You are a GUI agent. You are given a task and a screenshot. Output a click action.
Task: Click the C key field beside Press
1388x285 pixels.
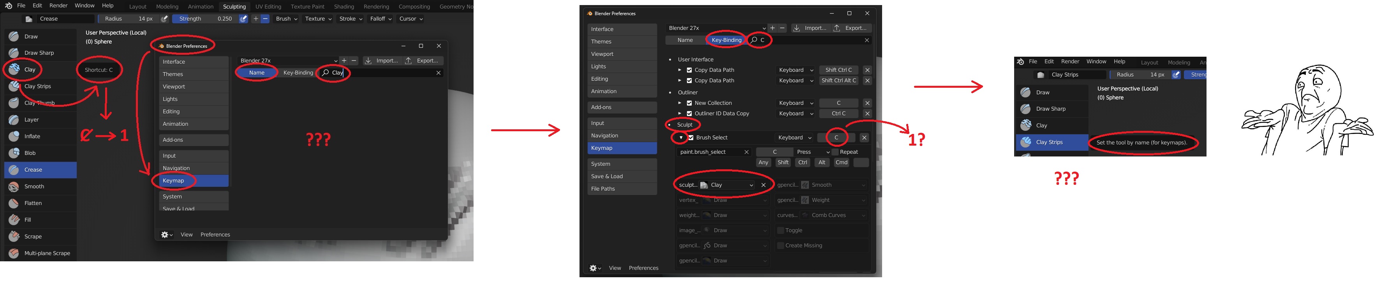coord(775,153)
